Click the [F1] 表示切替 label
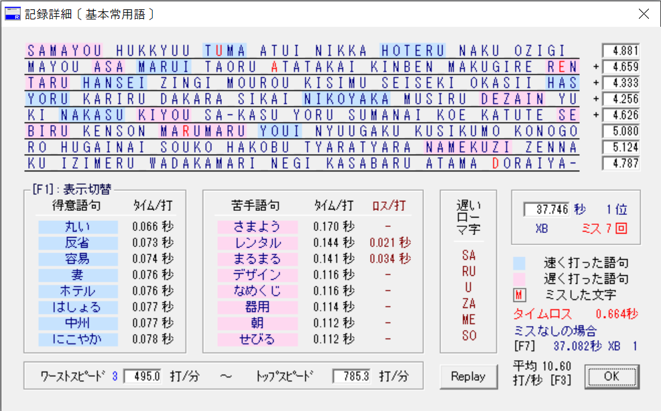 72,189
